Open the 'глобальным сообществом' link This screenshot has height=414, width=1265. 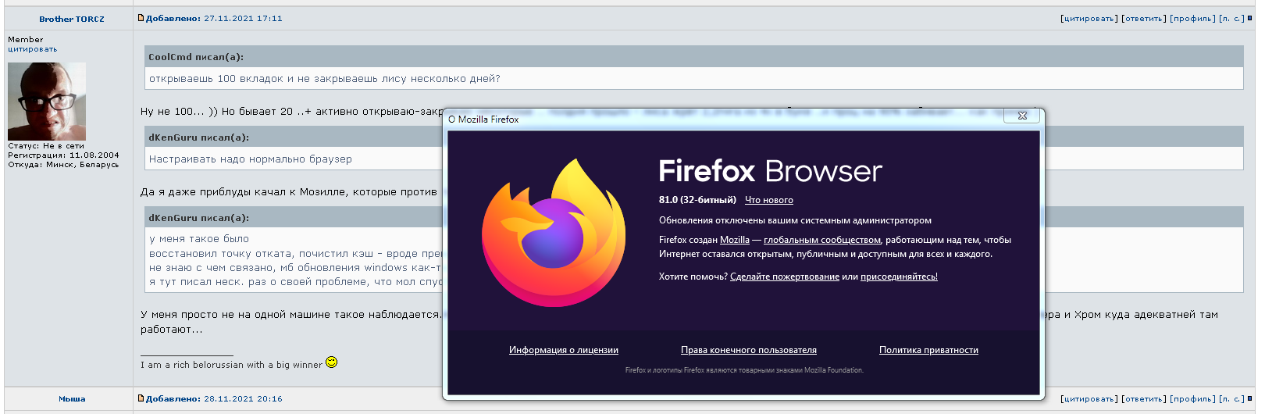coord(822,240)
